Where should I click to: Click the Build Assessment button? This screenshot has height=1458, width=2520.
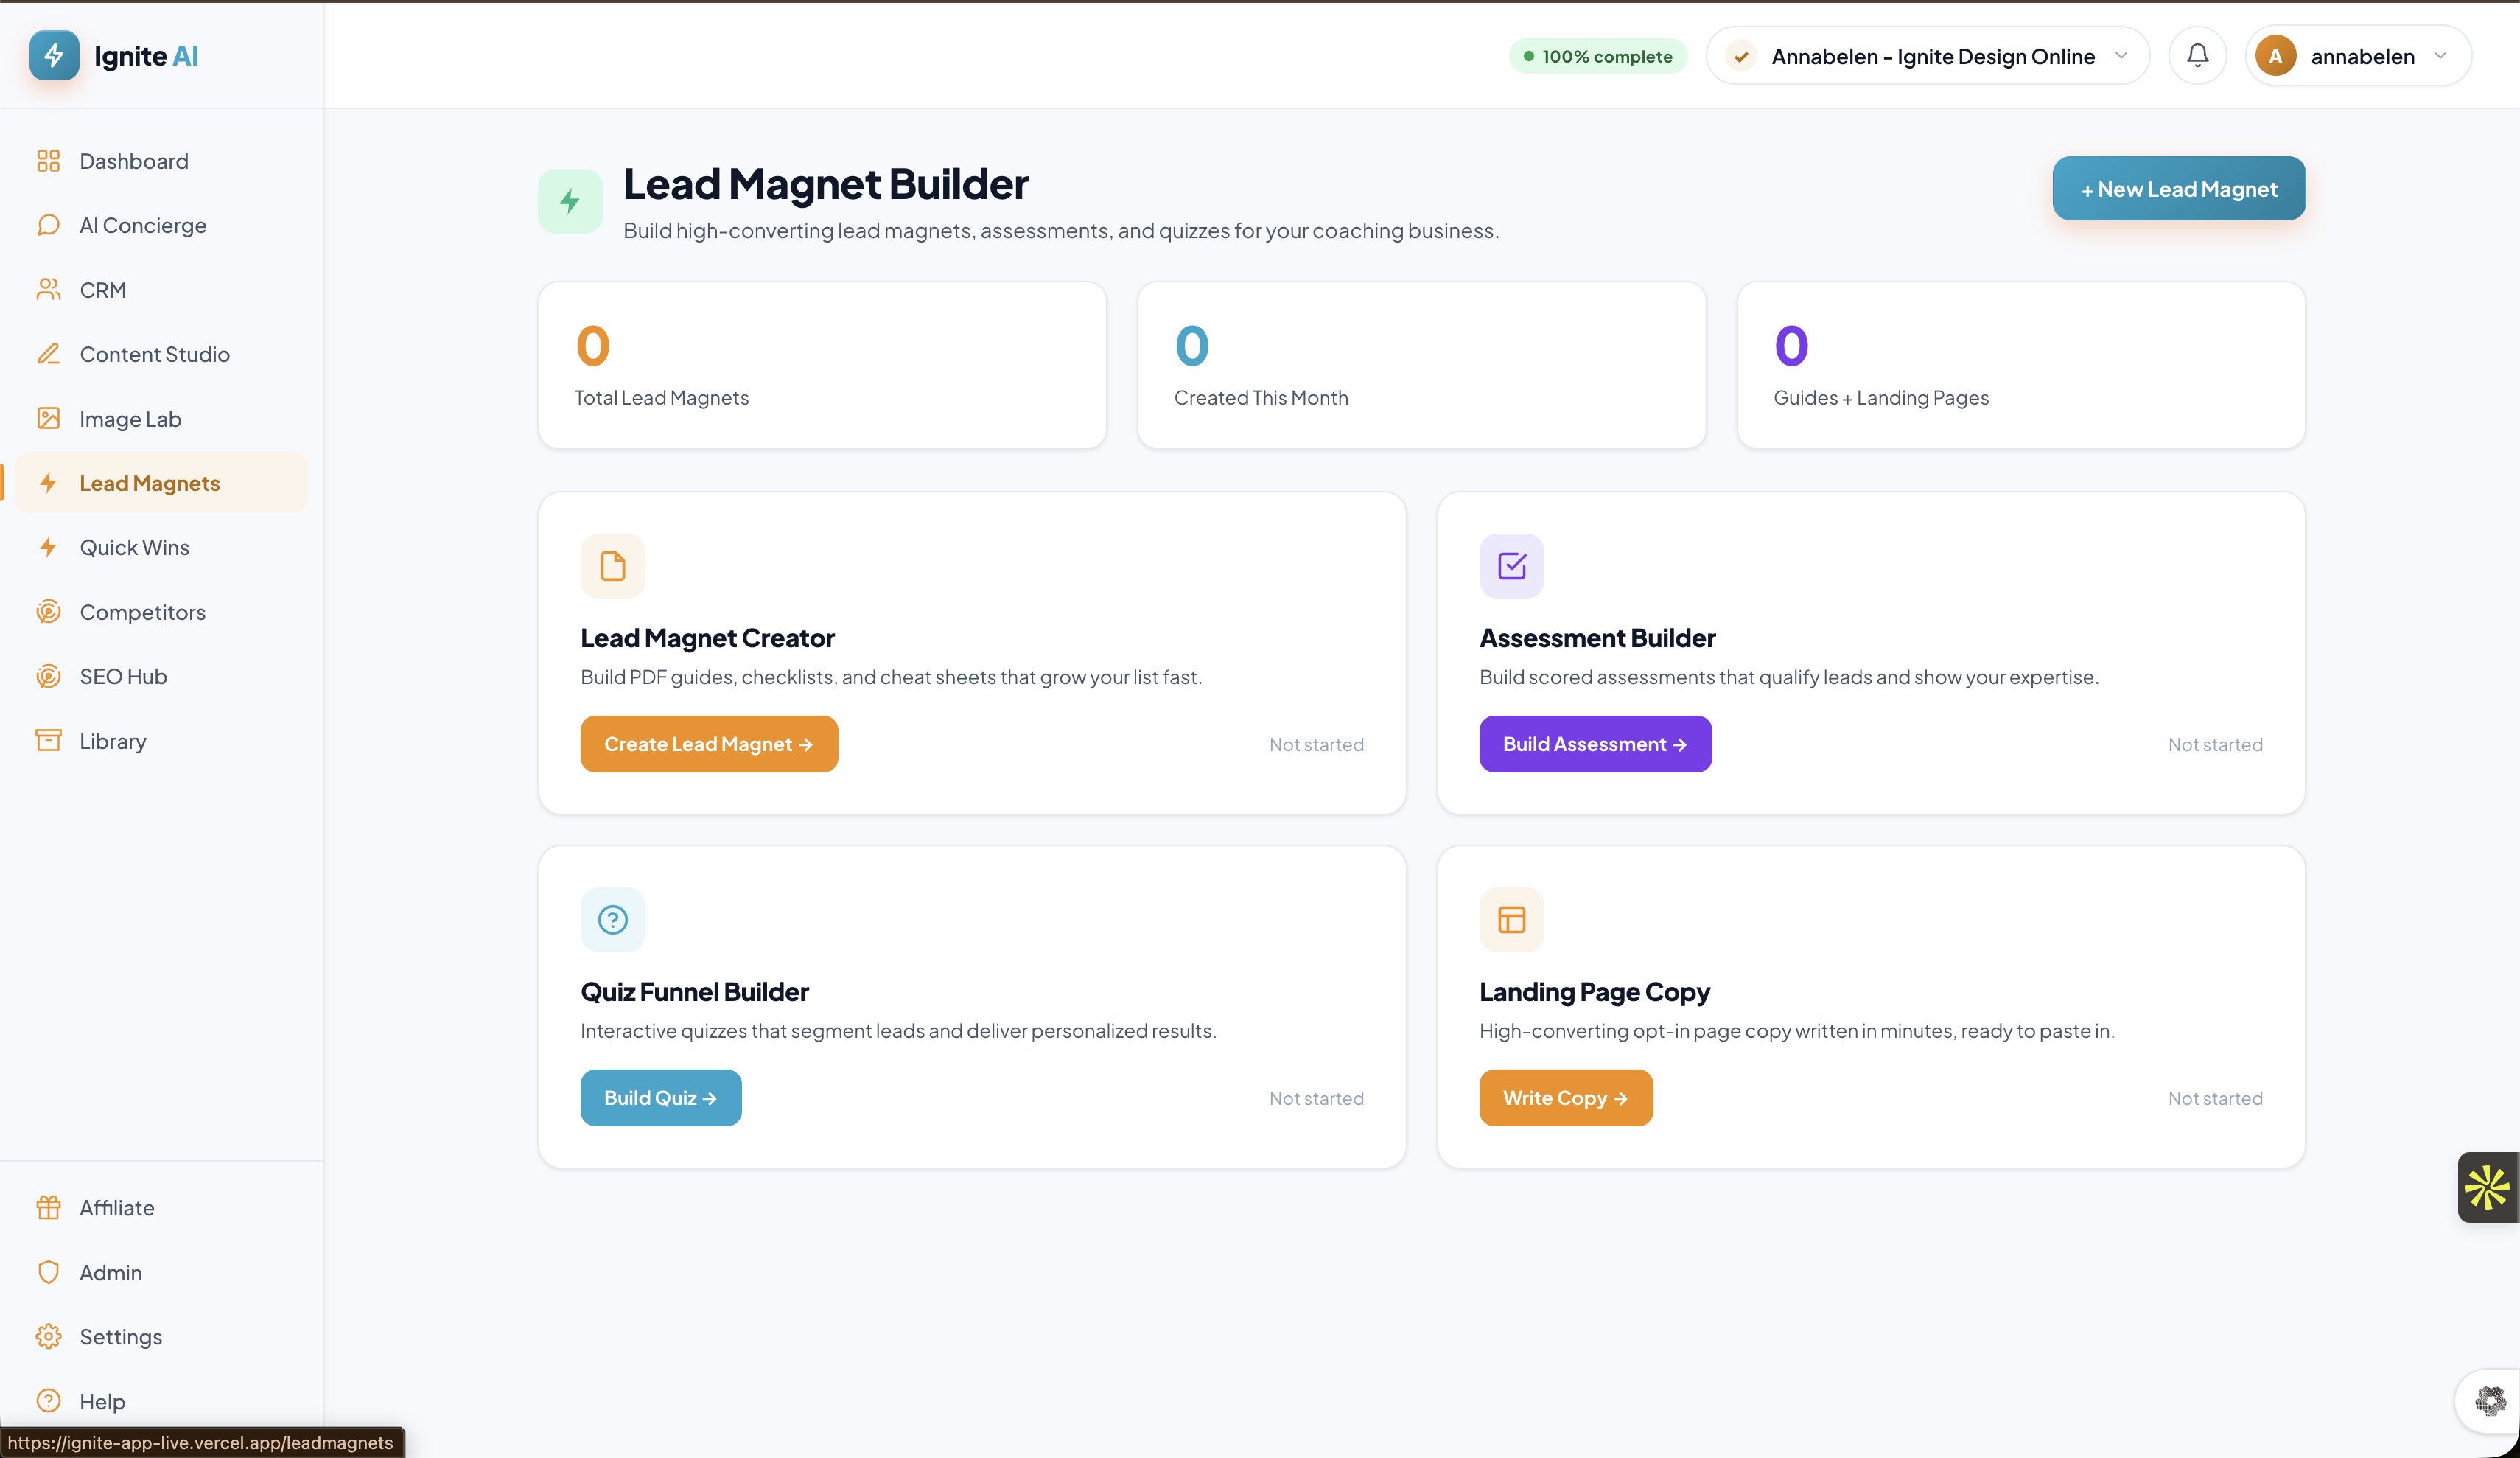click(x=1595, y=744)
